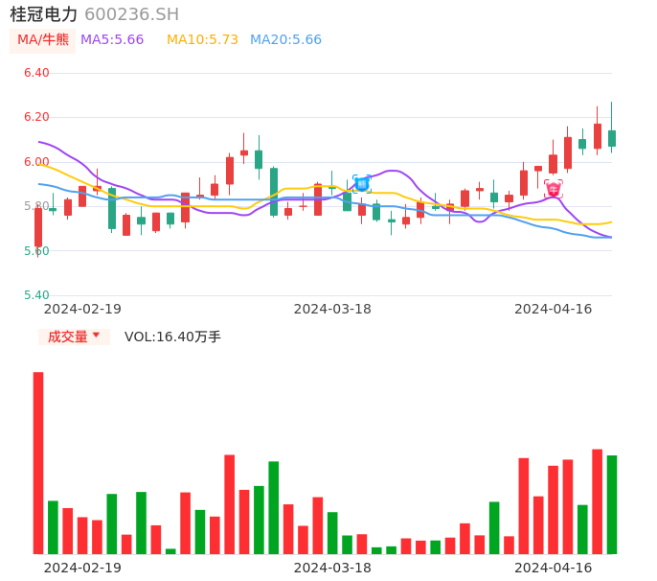The image size is (657, 581).
Task: Click the 2024-03-18 date under price chart
Action: 332,309
